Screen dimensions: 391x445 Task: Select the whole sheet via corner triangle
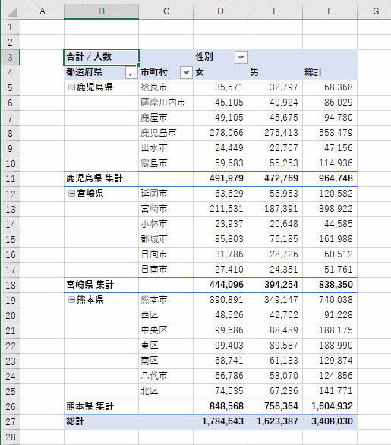11,11
